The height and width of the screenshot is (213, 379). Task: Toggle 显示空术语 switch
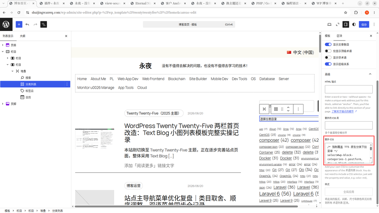[328, 57]
